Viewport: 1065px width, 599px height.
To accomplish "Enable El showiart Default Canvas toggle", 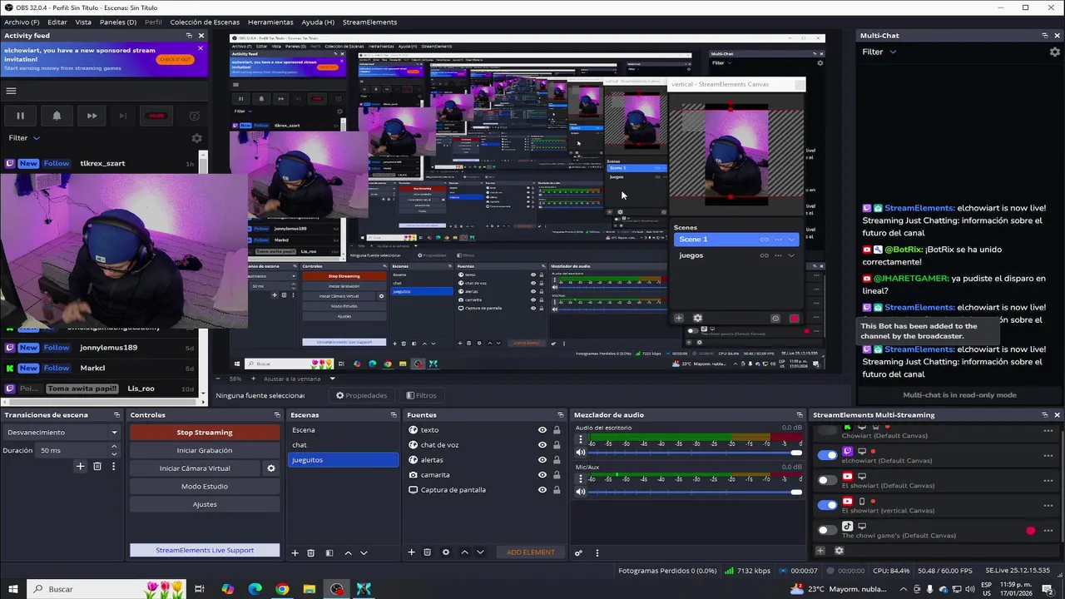I will 827,480.
